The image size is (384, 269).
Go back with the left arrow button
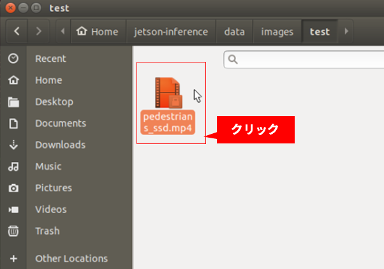17,31
